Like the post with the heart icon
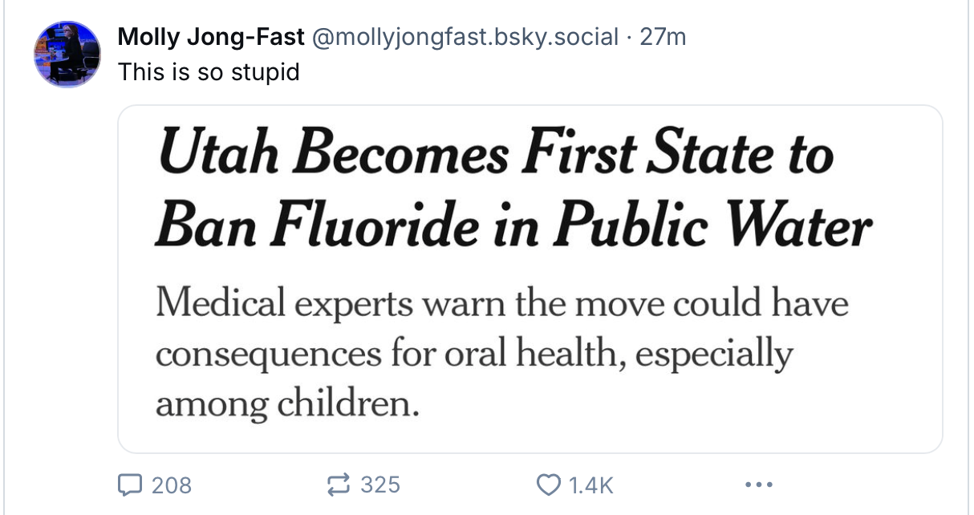The image size is (974, 515). [548, 485]
